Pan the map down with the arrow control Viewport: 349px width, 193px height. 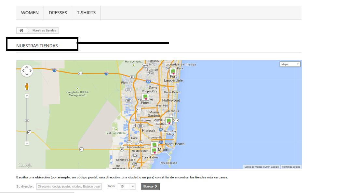point(27,74)
